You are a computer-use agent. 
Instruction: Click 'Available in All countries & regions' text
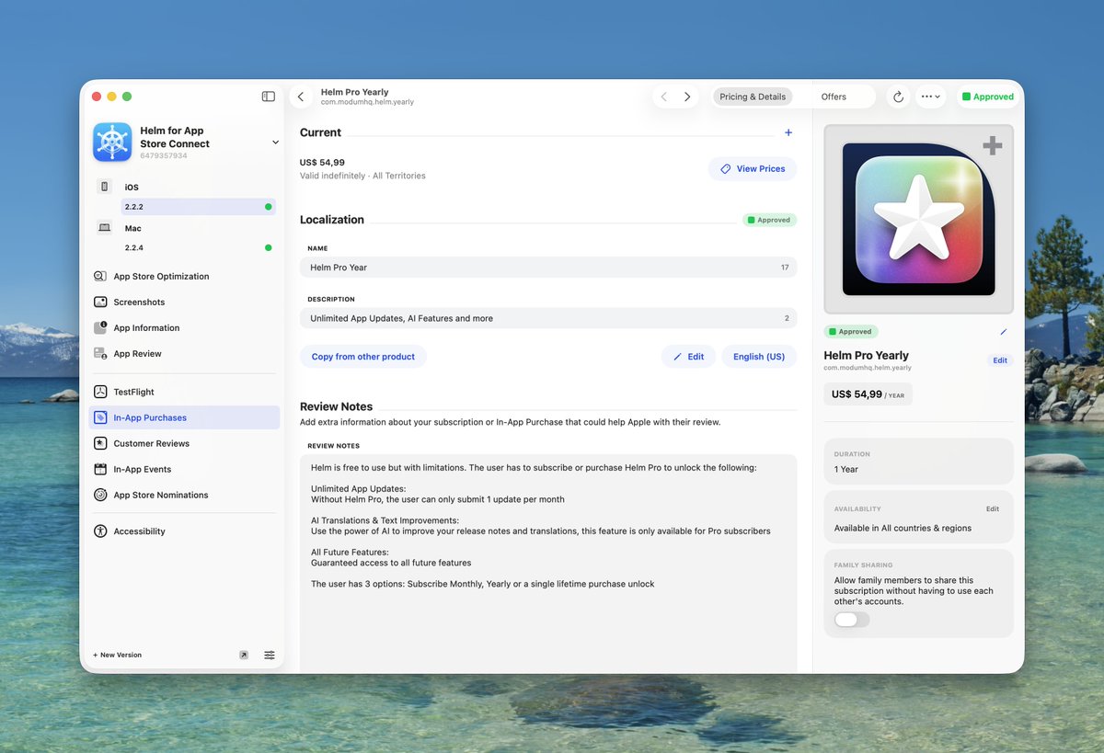click(x=903, y=528)
